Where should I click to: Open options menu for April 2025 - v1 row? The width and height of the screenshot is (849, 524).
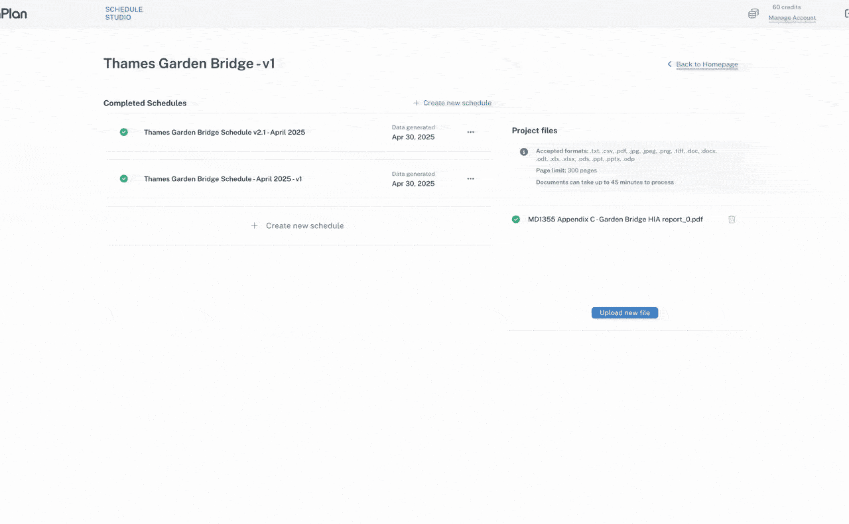[470, 178]
